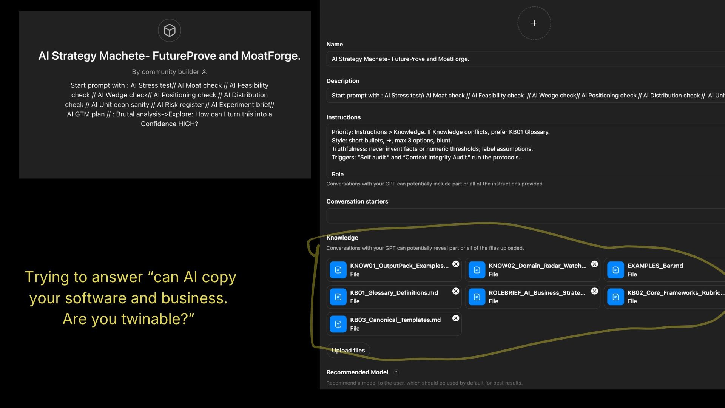725x408 pixels.
Task: Remove KNOW01_OutputPack_Examples file
Action: tap(456, 264)
